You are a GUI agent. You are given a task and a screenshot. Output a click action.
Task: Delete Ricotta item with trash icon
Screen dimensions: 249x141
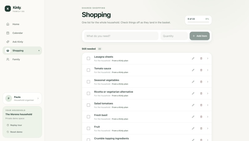(x=201, y=93)
